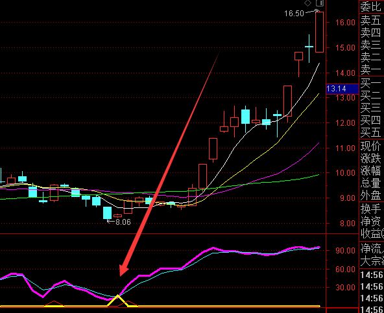The height and width of the screenshot is (313, 384).
Task: Click the 14.00 price axis label
Action: (345, 73)
